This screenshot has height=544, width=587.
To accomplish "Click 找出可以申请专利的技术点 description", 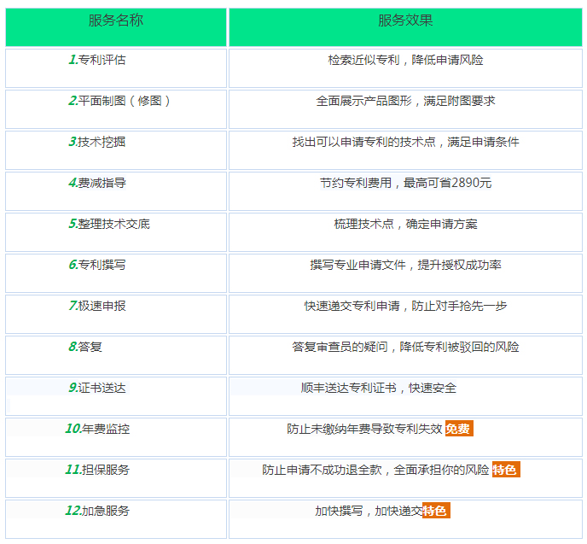I will click(363, 142).
